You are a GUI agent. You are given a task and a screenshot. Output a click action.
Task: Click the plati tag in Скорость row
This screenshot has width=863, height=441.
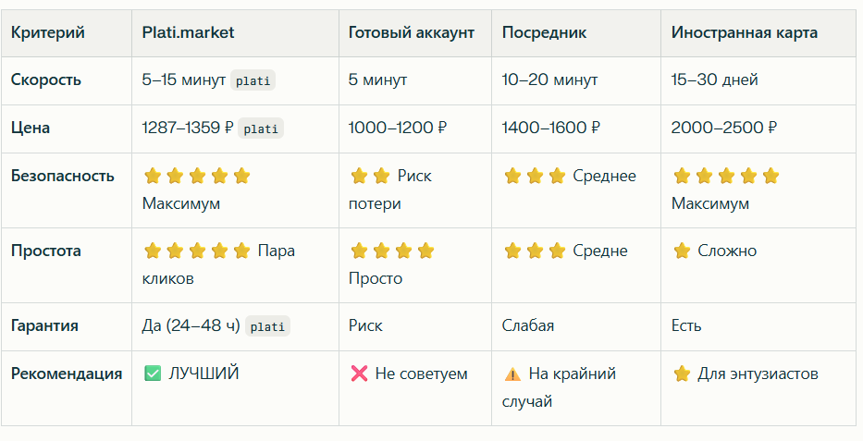(253, 80)
